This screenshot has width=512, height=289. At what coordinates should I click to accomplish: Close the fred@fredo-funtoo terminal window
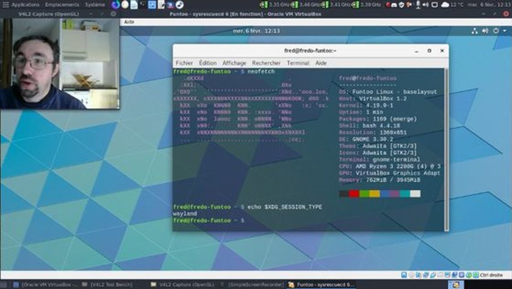click(442, 51)
